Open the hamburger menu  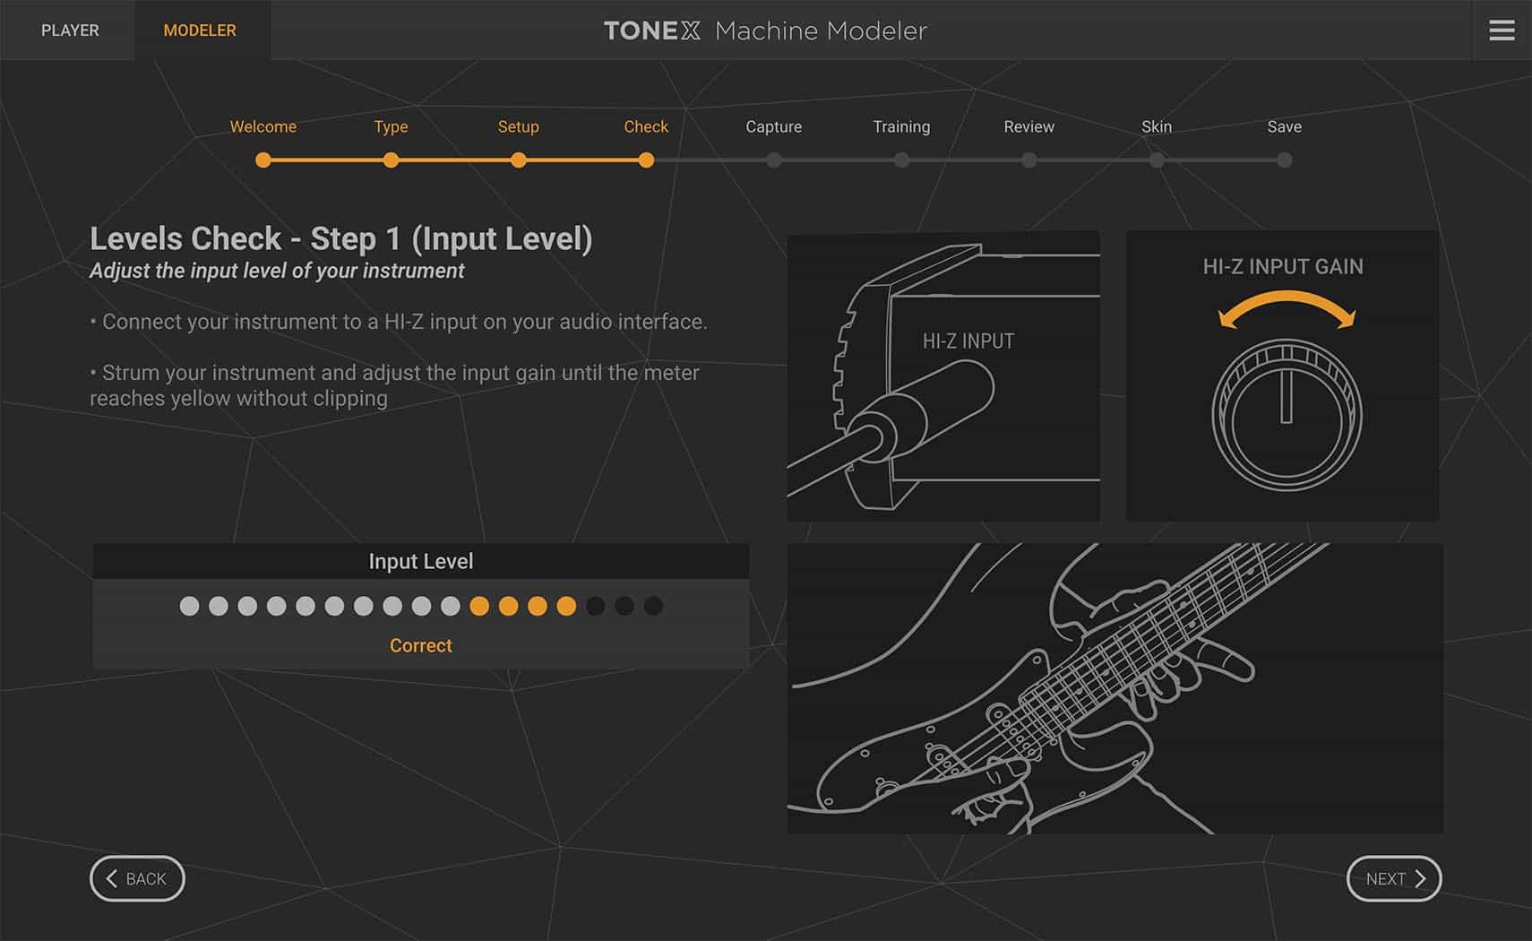coord(1501,30)
